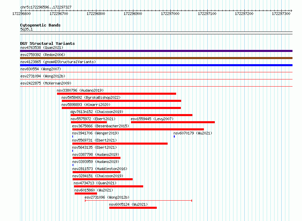This screenshot has height=221, width=302.
Task: Click ruler position 172297200
Action: pos(244,14)
